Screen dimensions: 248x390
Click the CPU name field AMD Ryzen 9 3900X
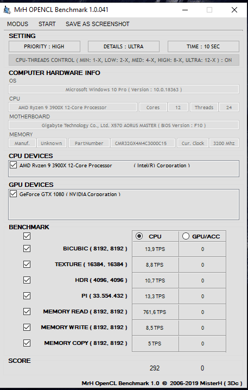(x=73, y=108)
